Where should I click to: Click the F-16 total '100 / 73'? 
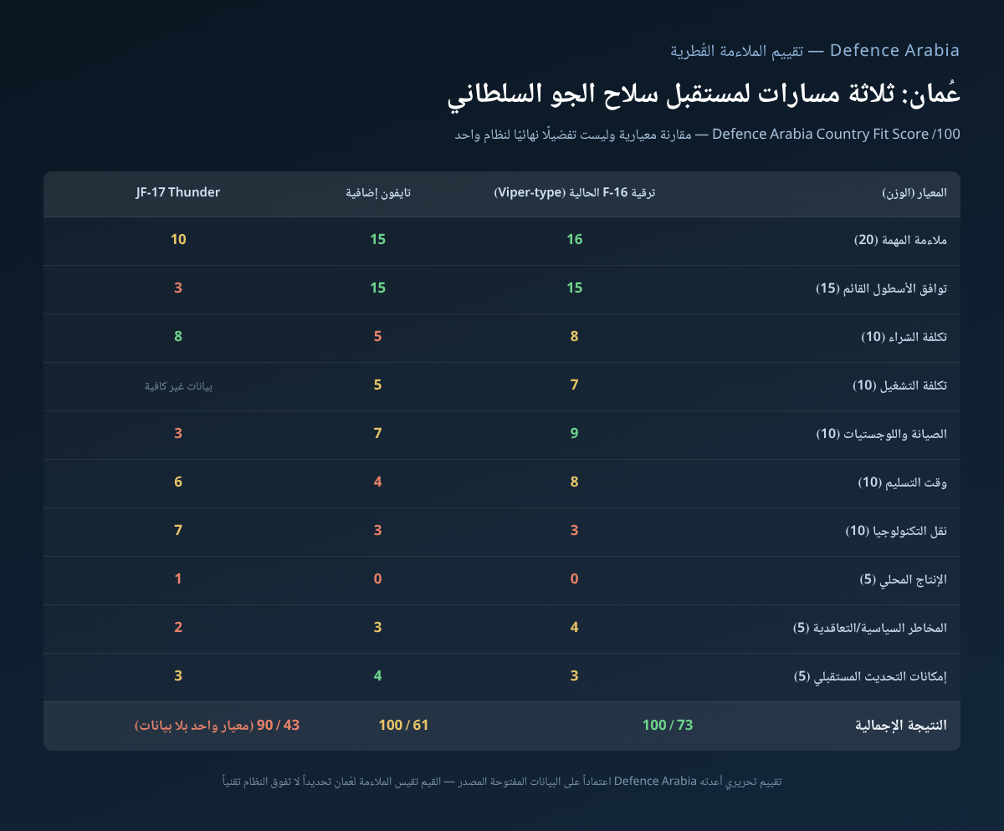(x=668, y=725)
